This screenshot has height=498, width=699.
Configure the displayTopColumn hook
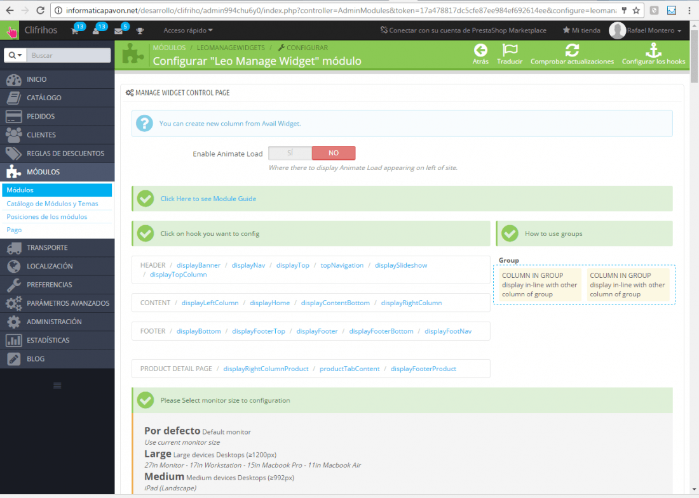click(x=179, y=275)
